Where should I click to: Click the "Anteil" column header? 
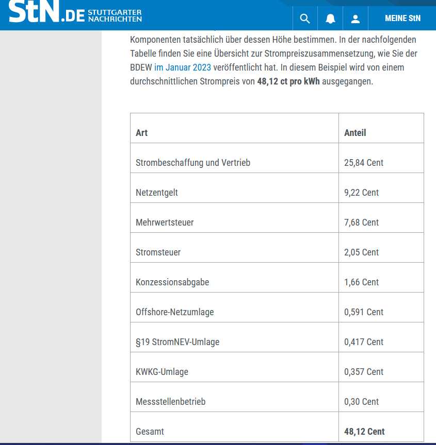[x=355, y=133]
